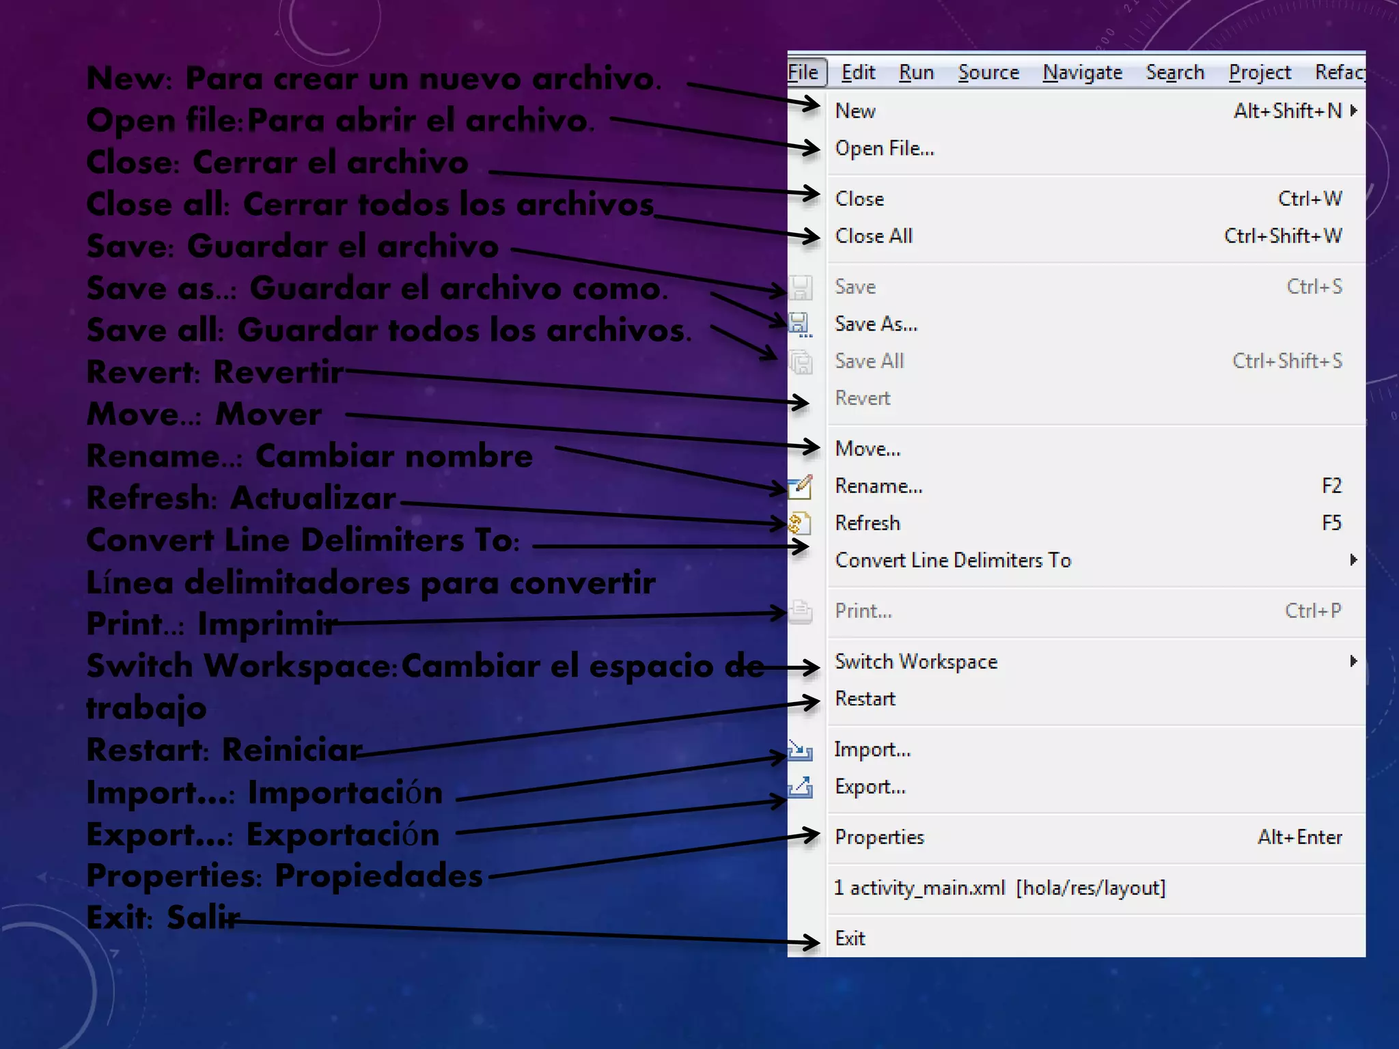Choose Save in the File menu
This screenshot has height=1049, width=1399.
1096,287
